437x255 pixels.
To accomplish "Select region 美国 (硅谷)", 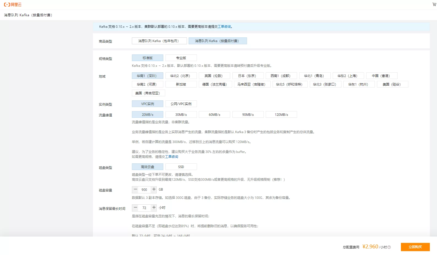I will (393, 84).
